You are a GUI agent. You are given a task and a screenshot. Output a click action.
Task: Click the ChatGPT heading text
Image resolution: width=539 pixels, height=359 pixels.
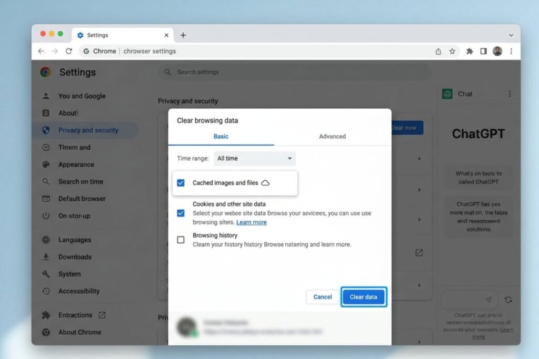pos(478,134)
